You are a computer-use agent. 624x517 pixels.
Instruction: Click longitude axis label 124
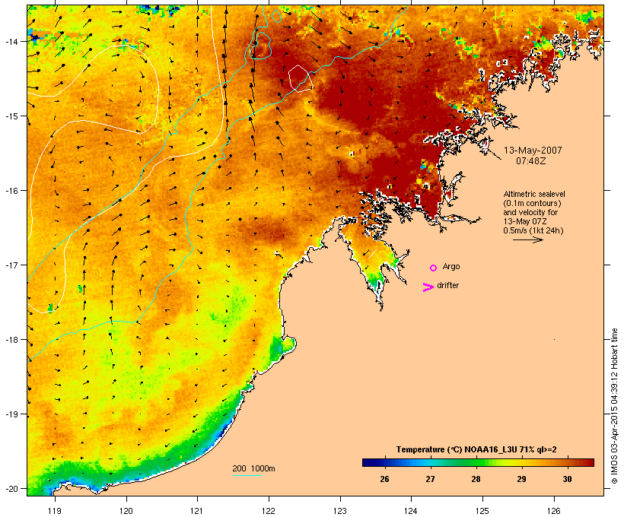point(411,511)
